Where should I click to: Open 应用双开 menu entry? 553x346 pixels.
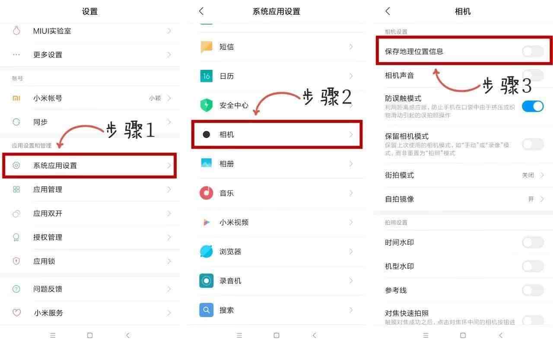pos(90,214)
